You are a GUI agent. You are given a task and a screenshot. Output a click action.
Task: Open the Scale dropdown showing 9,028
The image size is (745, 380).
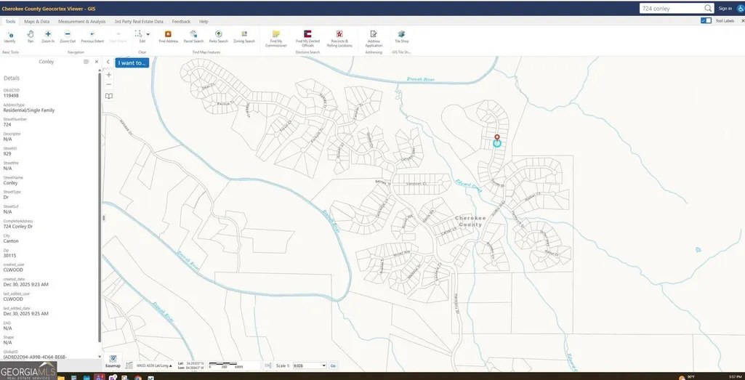[310, 365]
